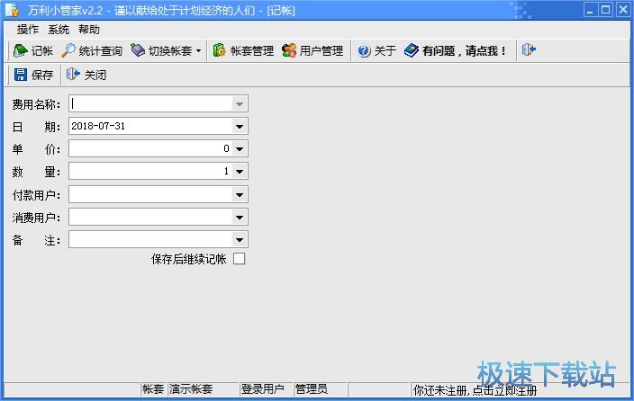Click the exit door icon in main toolbar

[529, 50]
